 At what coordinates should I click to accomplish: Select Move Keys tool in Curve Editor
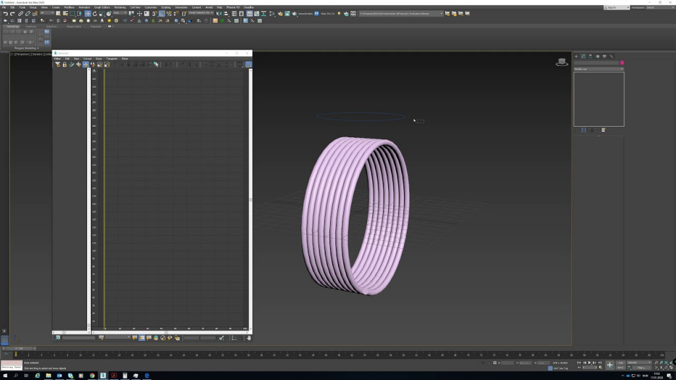coord(86,65)
